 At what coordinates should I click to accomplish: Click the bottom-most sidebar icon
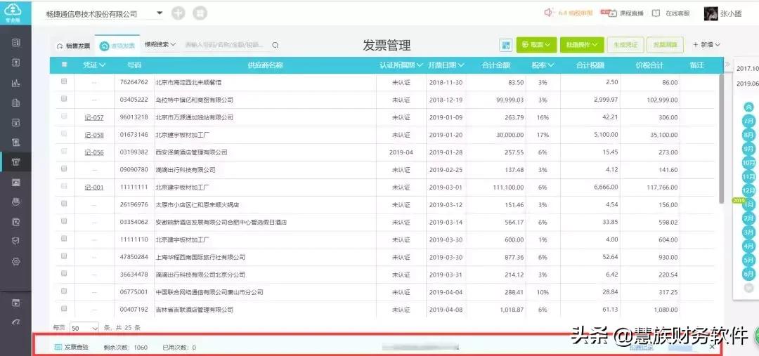coord(15,322)
